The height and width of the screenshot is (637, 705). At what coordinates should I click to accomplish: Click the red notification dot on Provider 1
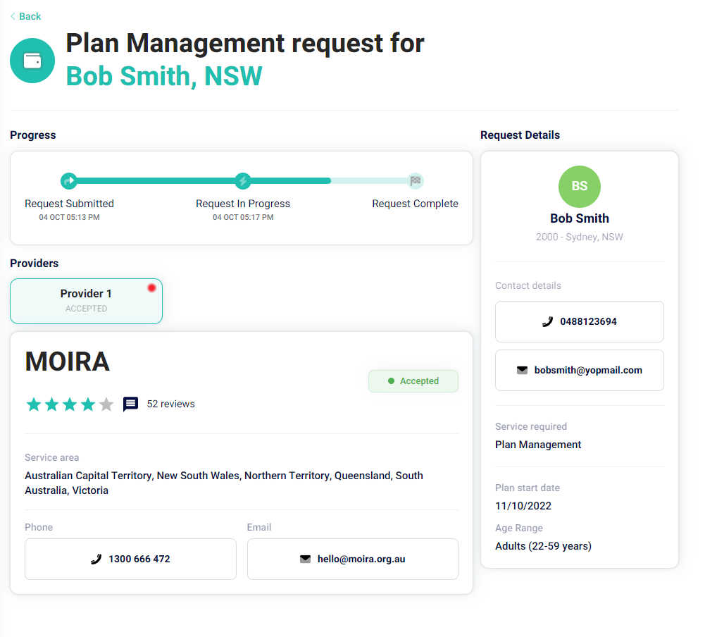pyautogui.click(x=151, y=288)
